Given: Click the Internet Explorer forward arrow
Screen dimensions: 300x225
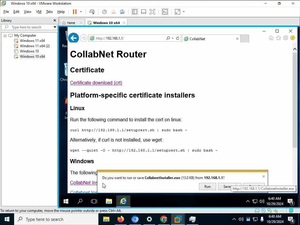Looking at the screenshot, I should 83,38.
